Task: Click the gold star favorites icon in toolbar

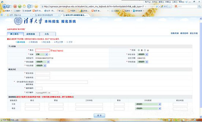Action: [36, 6]
